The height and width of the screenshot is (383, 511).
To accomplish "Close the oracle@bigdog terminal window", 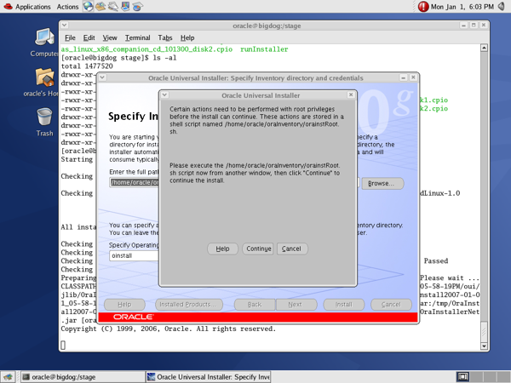I will (484, 25).
